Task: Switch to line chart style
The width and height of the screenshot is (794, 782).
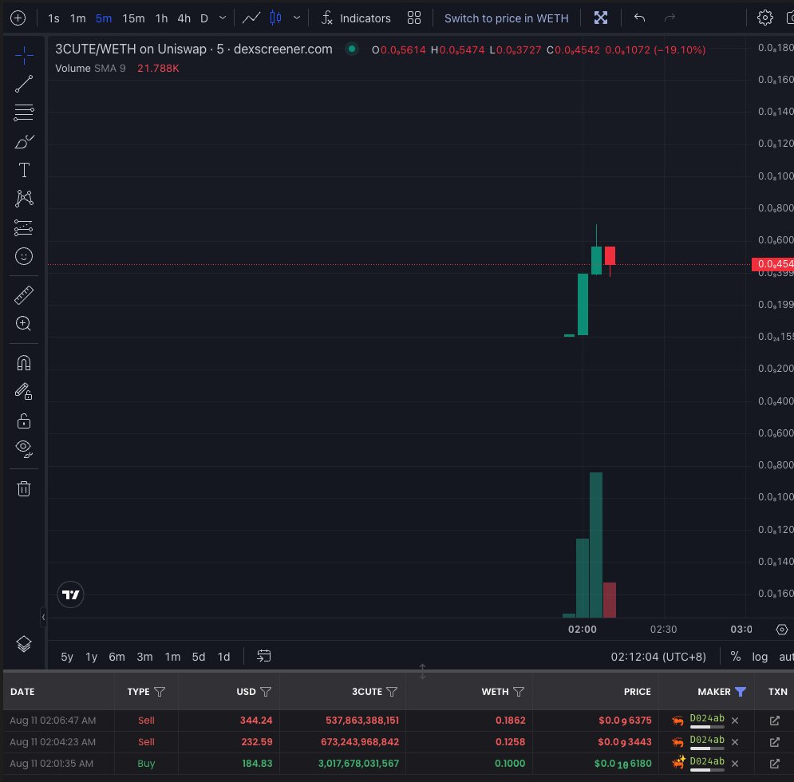Action: pos(251,18)
